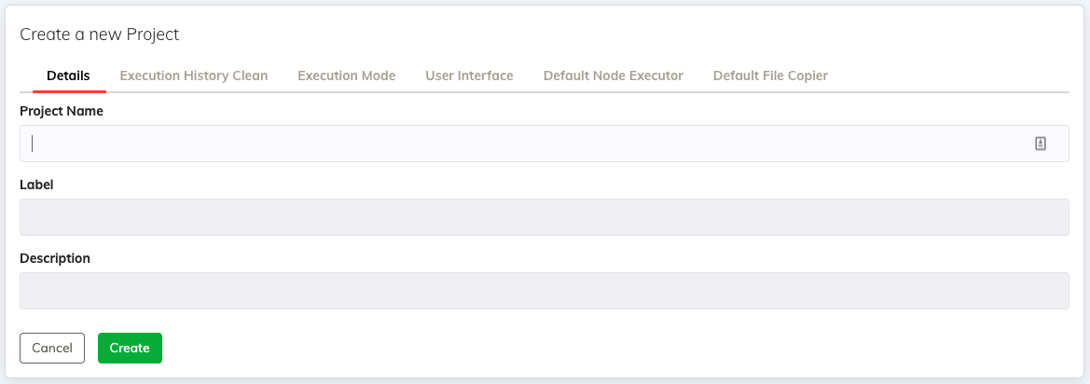Click the Label field caption text
The width and height of the screenshot is (1090, 384).
[37, 185]
